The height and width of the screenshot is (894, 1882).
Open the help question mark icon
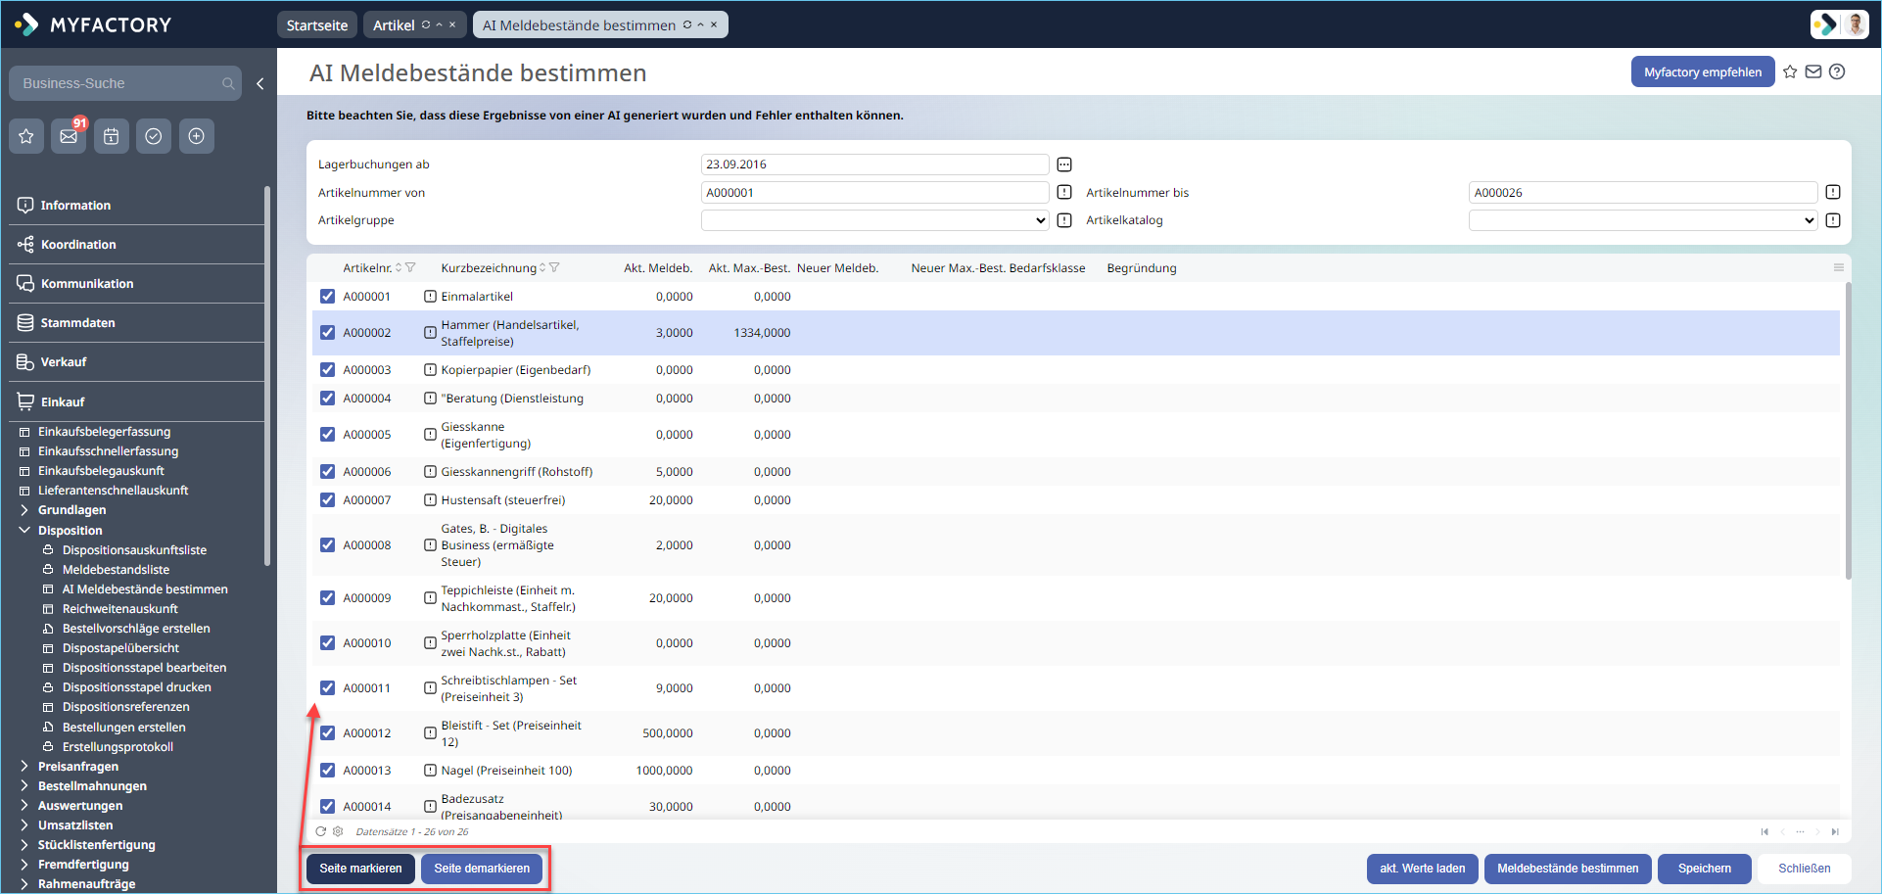(x=1837, y=71)
